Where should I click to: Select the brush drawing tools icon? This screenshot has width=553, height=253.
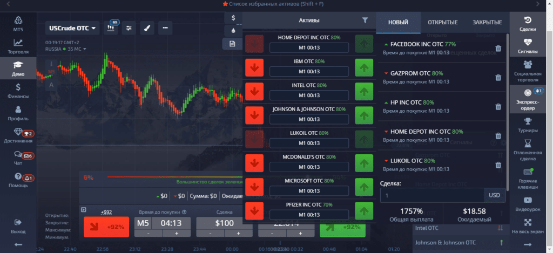coord(147,28)
